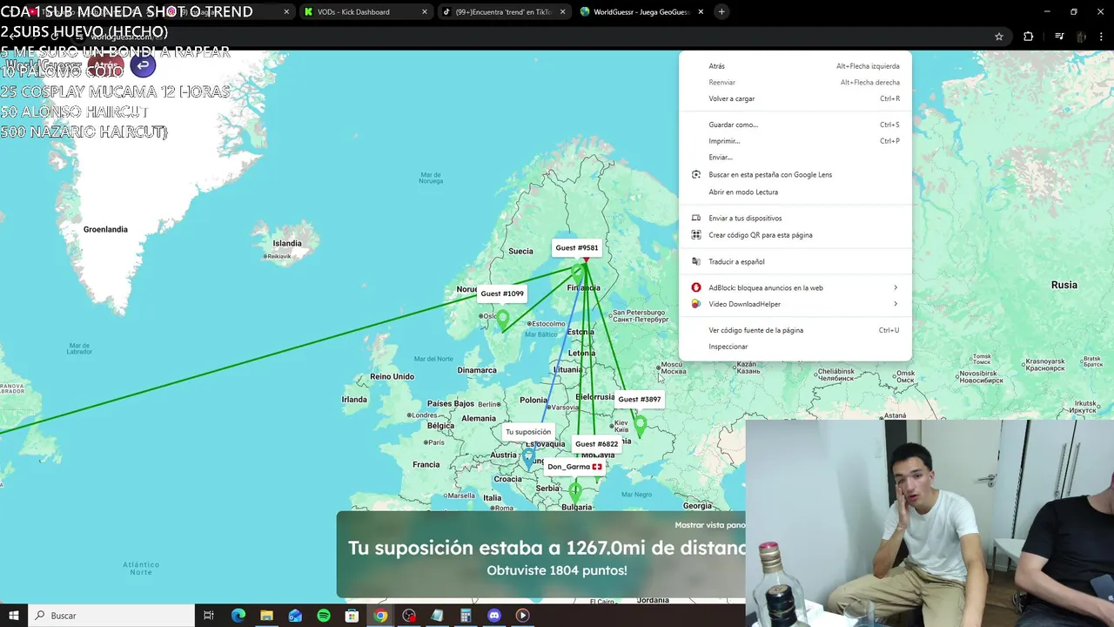Choose 'Volver a cargar' in the context menu

click(x=795, y=99)
